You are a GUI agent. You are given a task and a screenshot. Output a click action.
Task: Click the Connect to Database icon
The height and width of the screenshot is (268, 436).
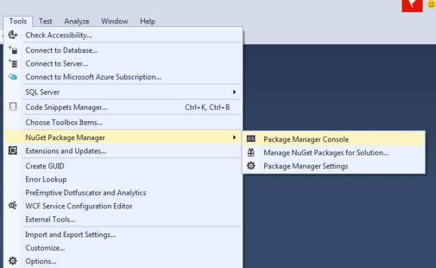(13, 50)
